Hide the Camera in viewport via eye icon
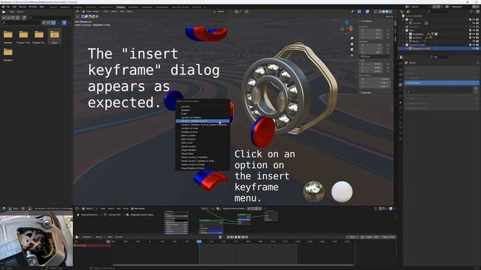The image size is (481, 270). pos(473,23)
